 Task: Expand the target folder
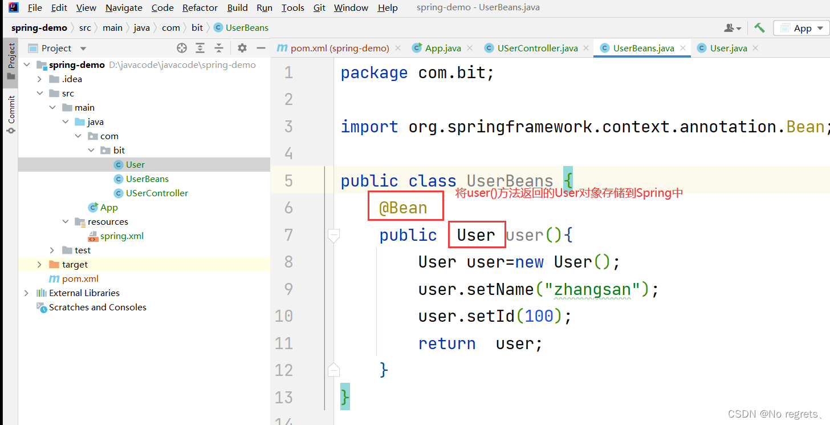click(x=39, y=264)
